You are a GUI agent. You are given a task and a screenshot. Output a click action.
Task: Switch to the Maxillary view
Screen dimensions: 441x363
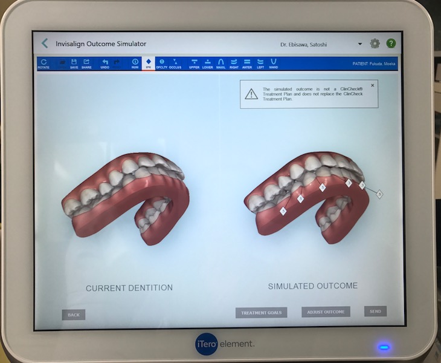point(220,64)
